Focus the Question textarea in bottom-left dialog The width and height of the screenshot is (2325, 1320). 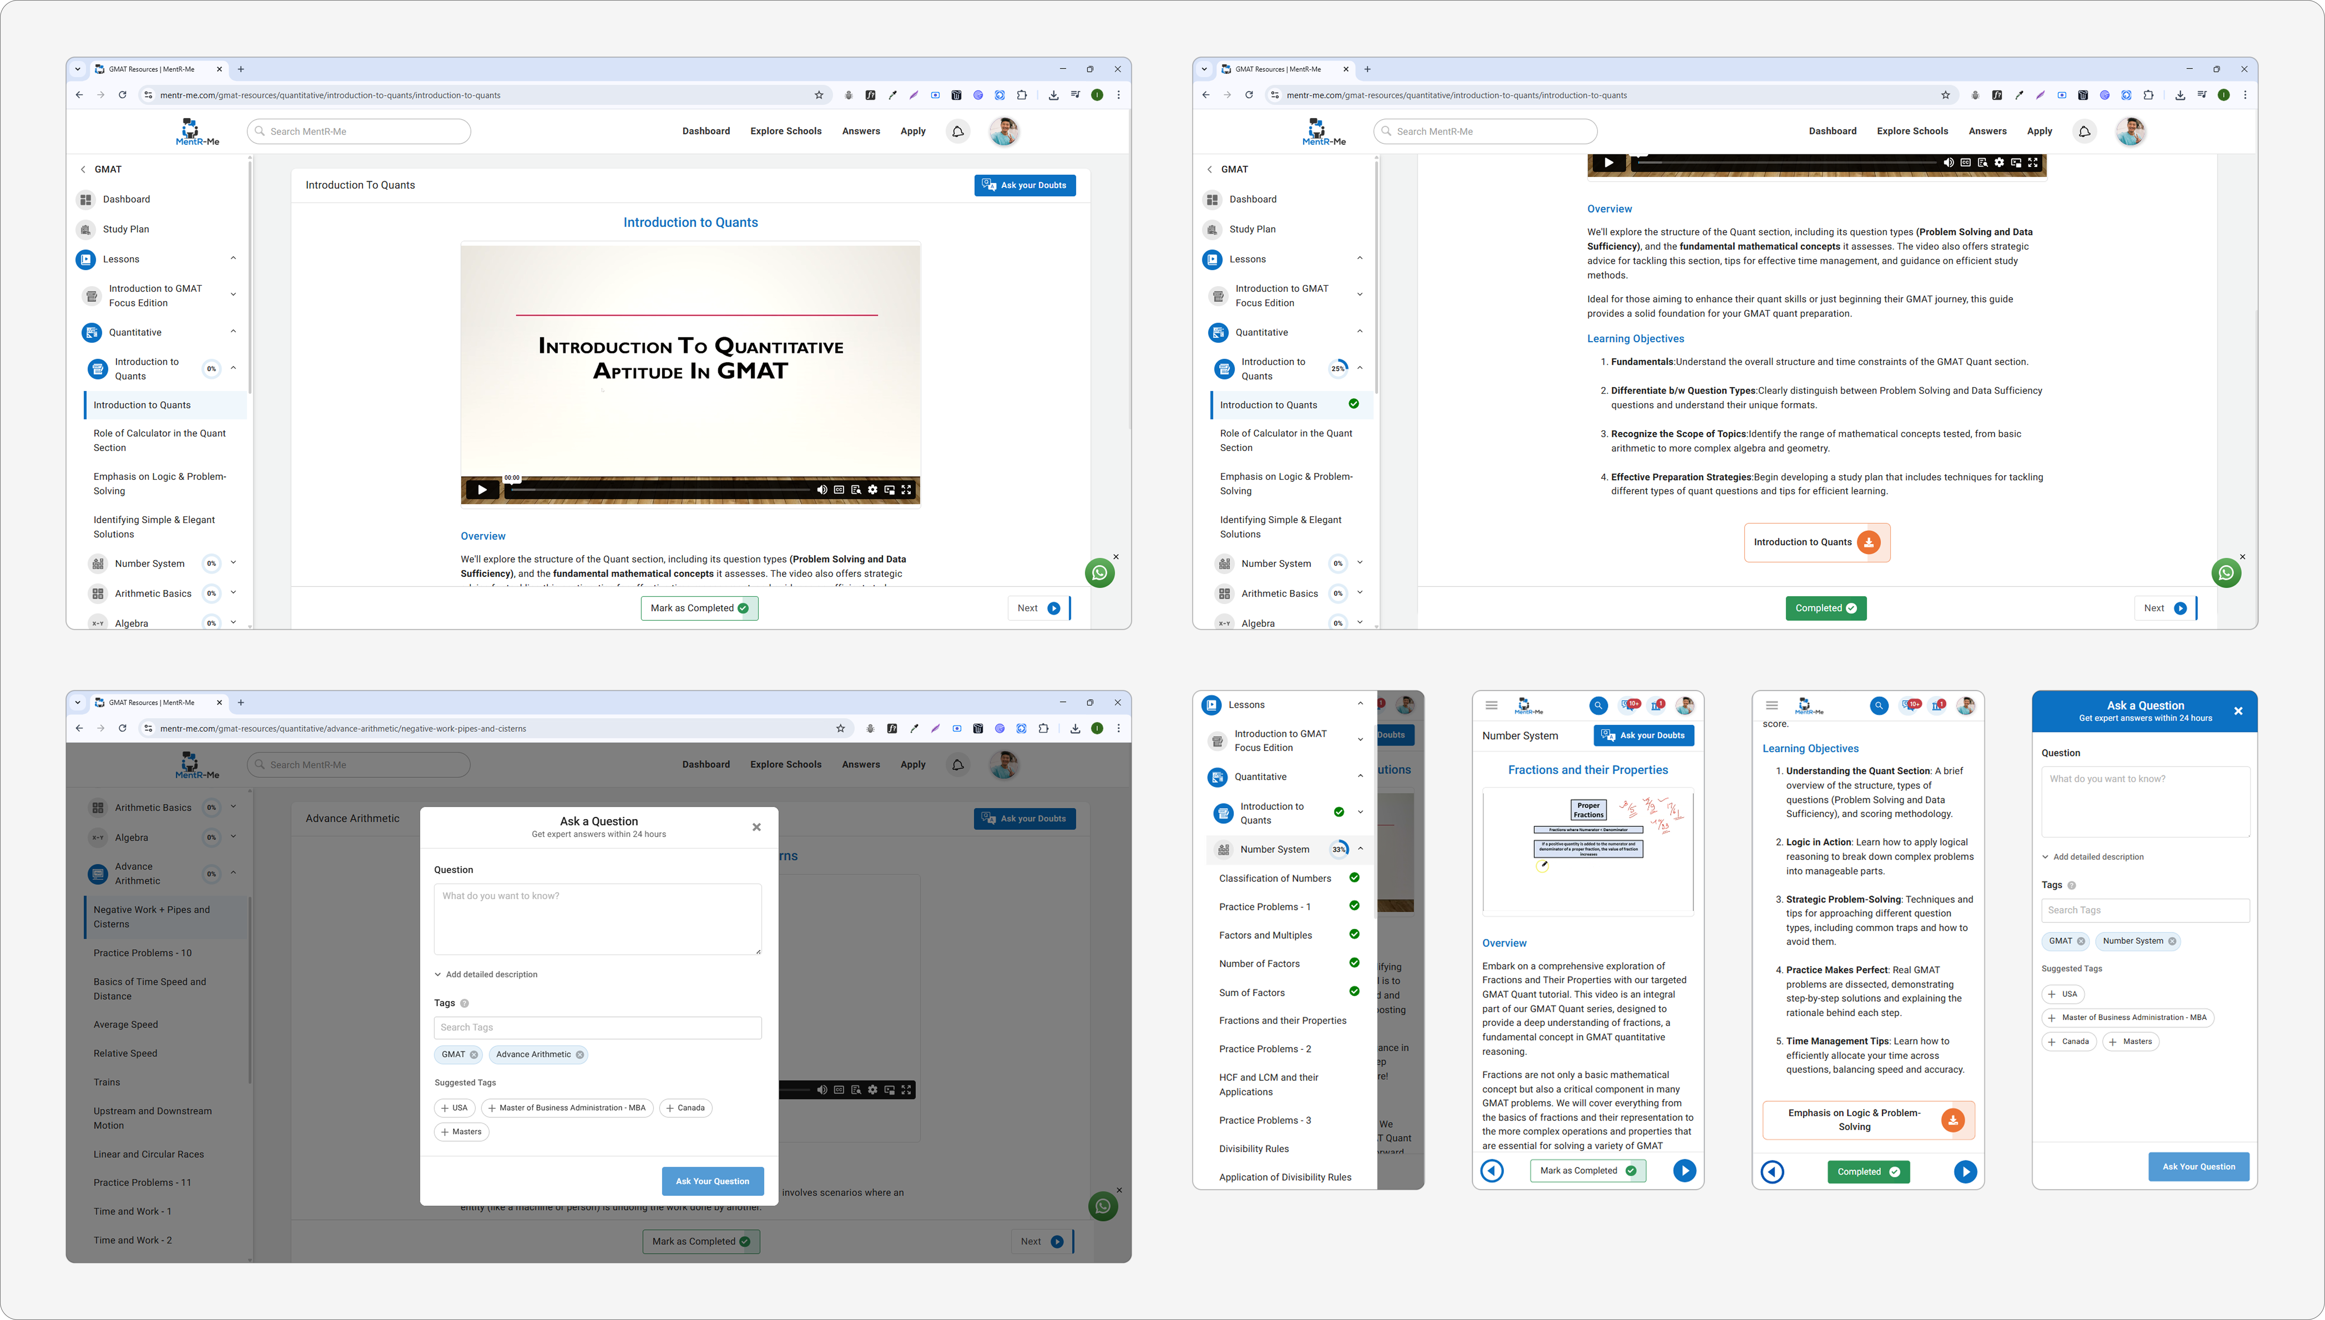pyautogui.click(x=598, y=919)
